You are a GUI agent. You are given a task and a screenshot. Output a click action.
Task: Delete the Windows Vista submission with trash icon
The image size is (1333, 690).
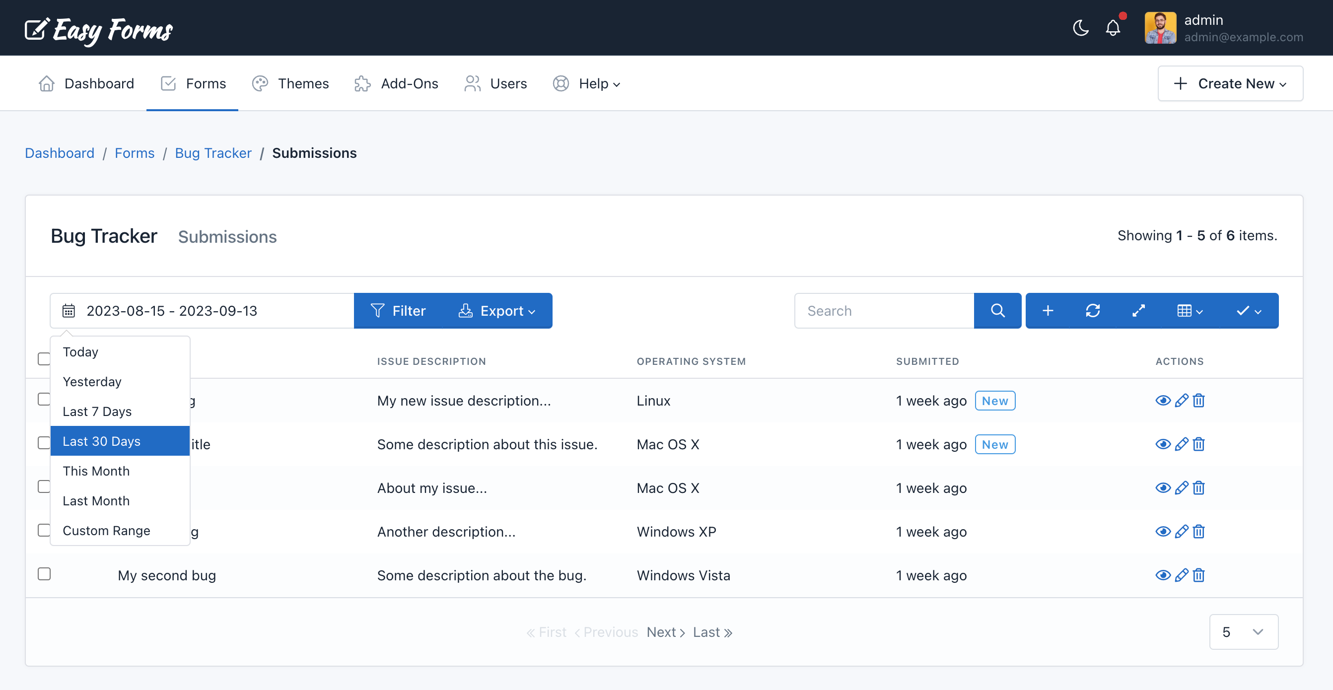1199,575
